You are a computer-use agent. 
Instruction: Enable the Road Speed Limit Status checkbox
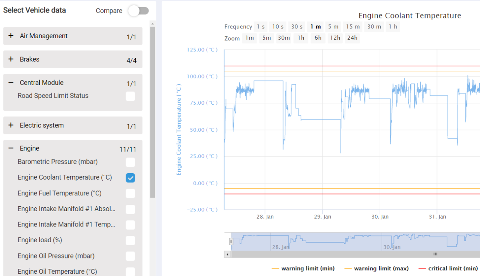pyautogui.click(x=130, y=96)
